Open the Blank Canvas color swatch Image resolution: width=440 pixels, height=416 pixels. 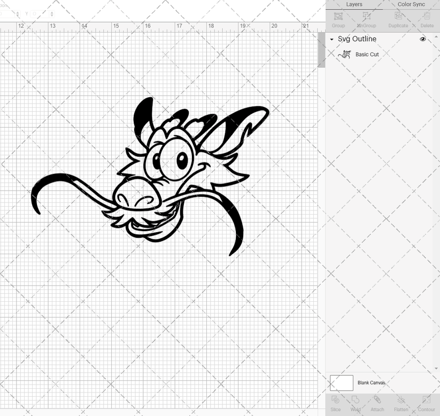coord(343,383)
